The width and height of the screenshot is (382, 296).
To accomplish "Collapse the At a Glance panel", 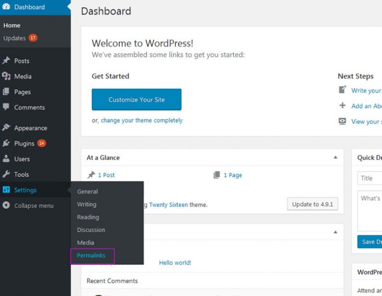I will pos(335,157).
